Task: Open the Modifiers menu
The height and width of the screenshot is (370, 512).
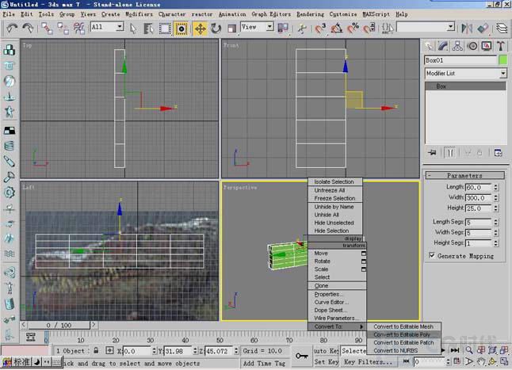Action: (139, 14)
